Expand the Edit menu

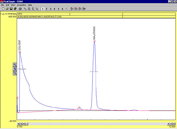[x=7, y=5]
